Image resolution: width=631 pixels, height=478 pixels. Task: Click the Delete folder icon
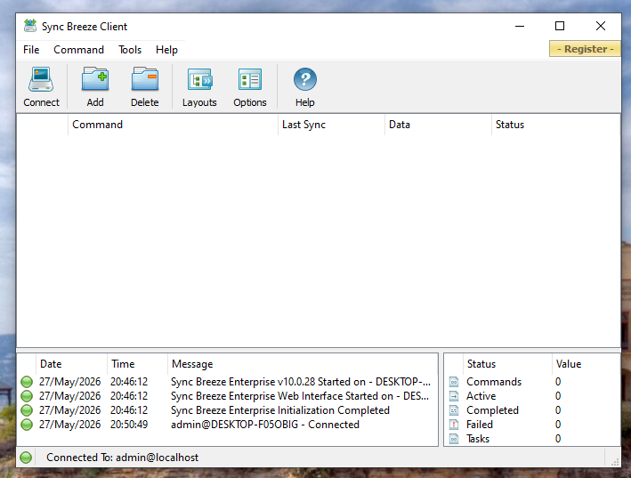145,79
